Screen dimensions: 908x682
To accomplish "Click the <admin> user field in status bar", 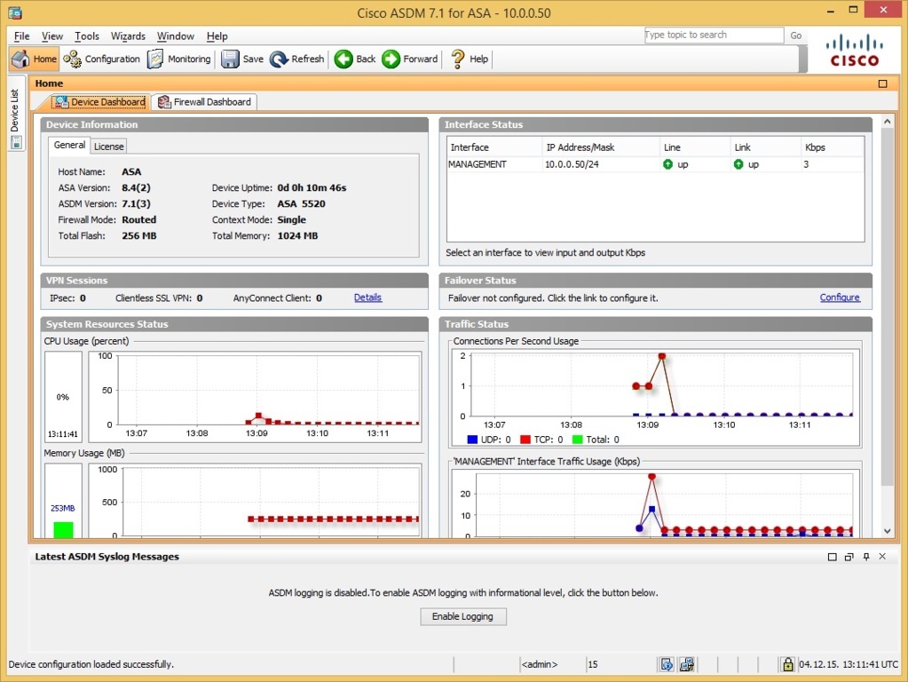I will (540, 664).
